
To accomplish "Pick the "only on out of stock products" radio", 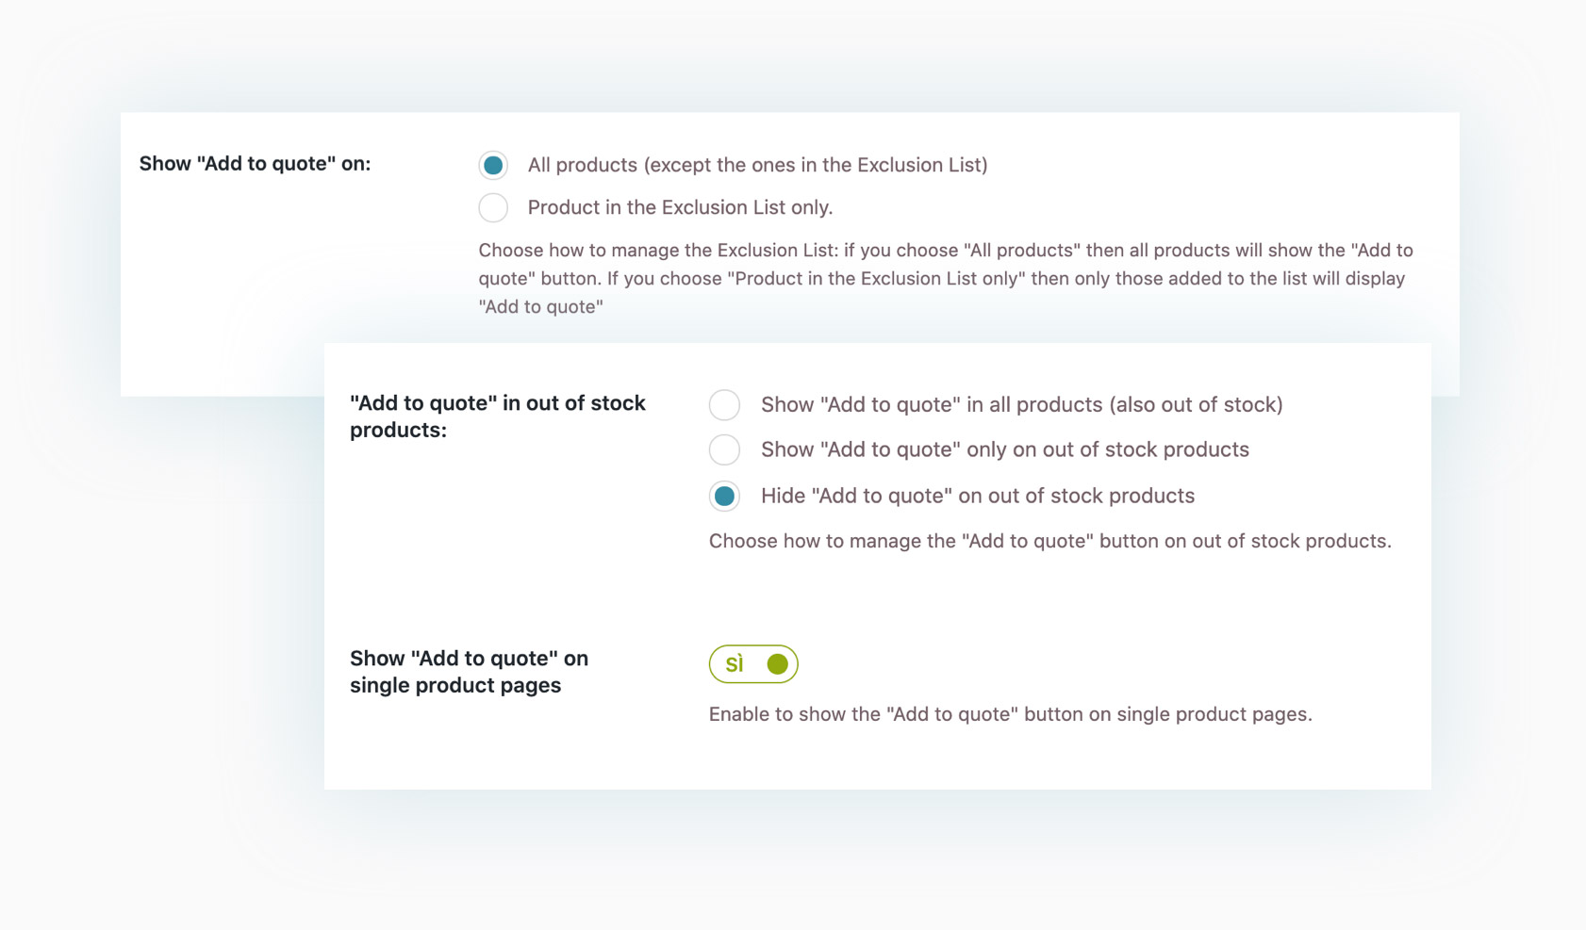I will [x=724, y=449].
